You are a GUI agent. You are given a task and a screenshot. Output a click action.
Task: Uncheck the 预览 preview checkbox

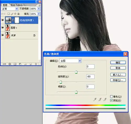coord(111,100)
